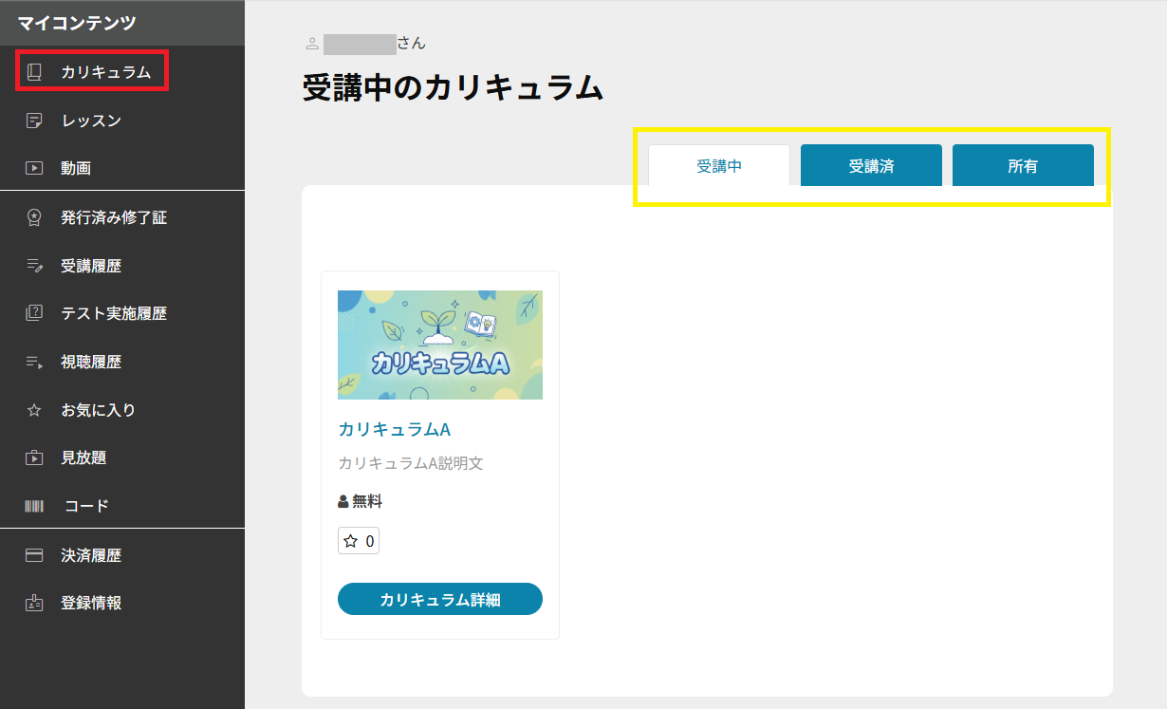Click the カリキュラムA thumbnail image

pyautogui.click(x=440, y=345)
